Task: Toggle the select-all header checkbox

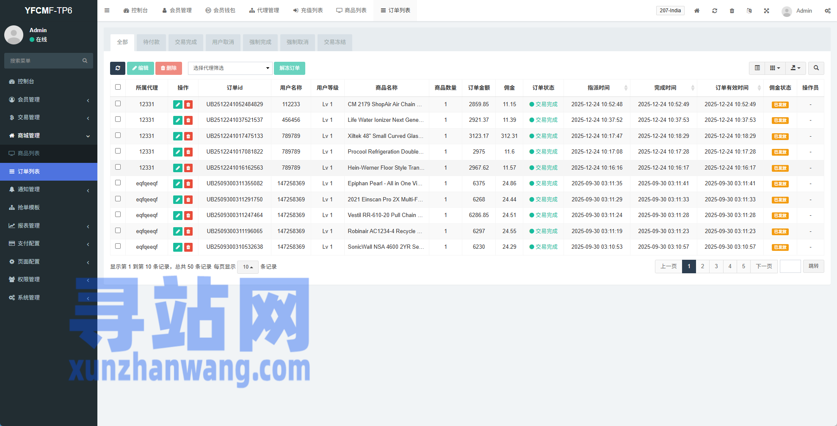Action: click(x=118, y=87)
